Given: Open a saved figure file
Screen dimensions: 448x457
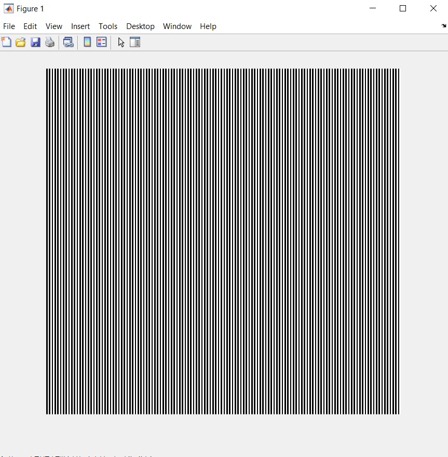Looking at the screenshot, I should point(20,42).
